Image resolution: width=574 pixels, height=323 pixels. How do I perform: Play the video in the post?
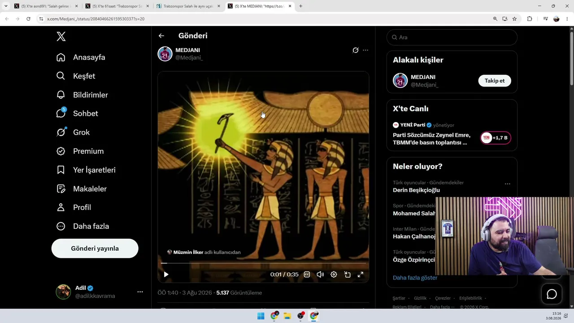pyautogui.click(x=166, y=275)
